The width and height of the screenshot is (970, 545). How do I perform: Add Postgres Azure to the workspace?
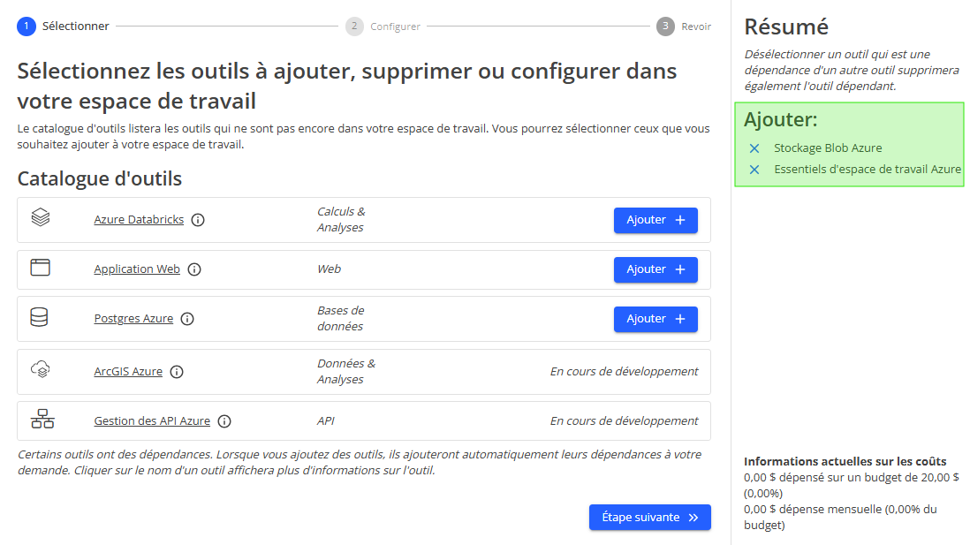tap(656, 318)
